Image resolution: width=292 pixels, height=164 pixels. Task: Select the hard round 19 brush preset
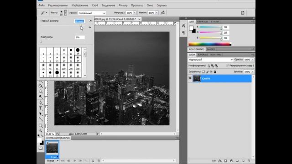pyautogui.click(x=78, y=51)
